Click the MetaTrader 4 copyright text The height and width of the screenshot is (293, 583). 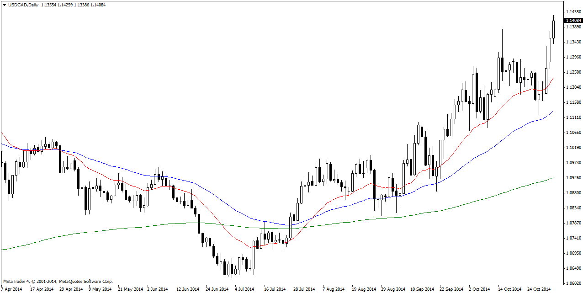[x=58, y=282]
